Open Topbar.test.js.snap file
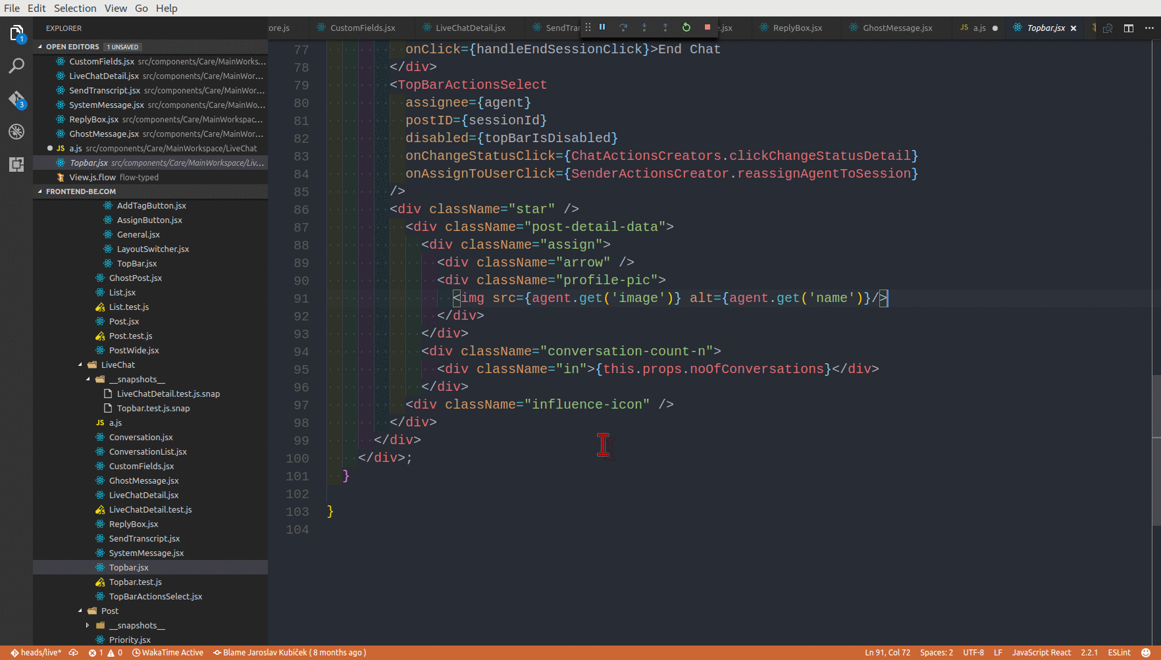1161x660 pixels. (x=153, y=408)
